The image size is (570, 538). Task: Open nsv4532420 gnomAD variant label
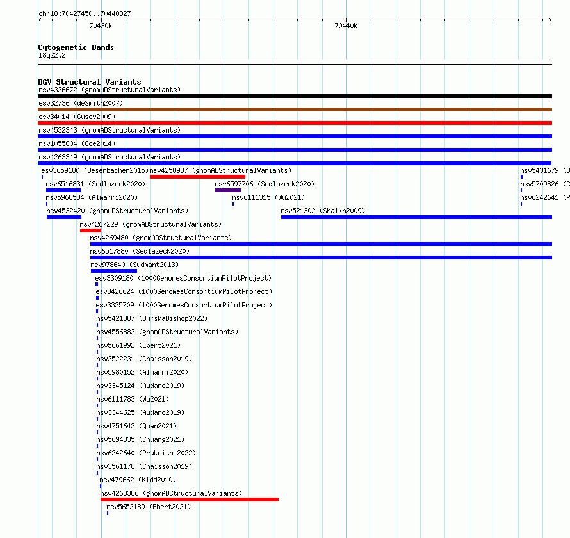pyautogui.click(x=117, y=211)
